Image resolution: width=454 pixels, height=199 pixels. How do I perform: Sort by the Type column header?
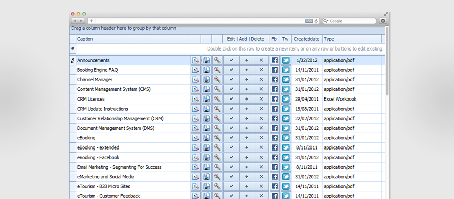pyautogui.click(x=352, y=39)
